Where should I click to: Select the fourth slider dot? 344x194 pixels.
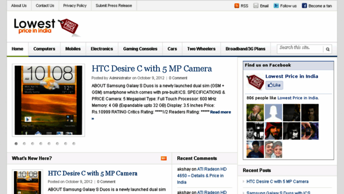[41, 144]
